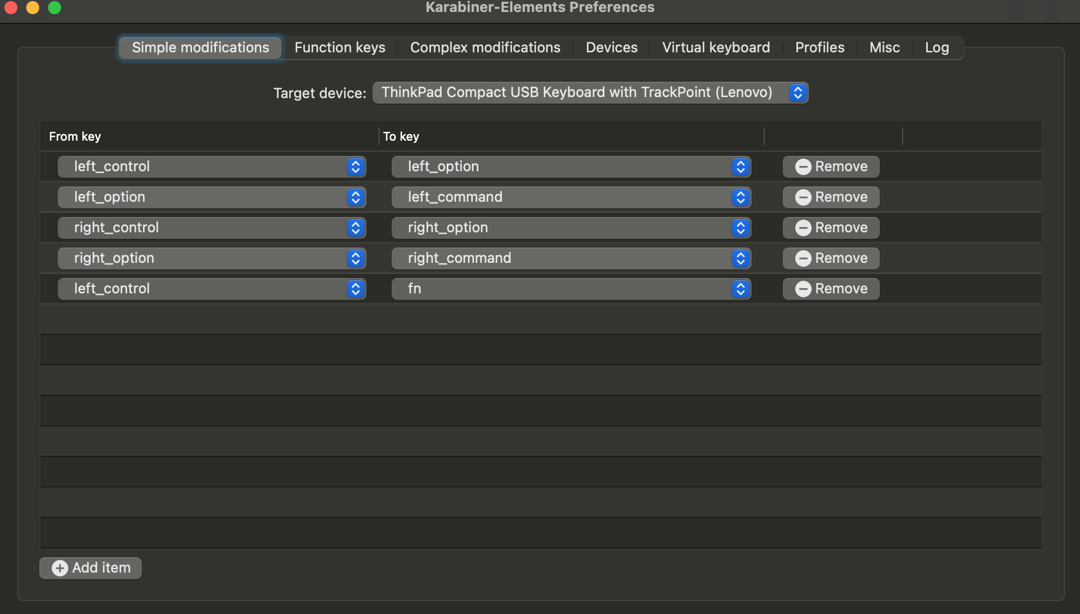Remove the left_control to fn mapping

pos(831,289)
